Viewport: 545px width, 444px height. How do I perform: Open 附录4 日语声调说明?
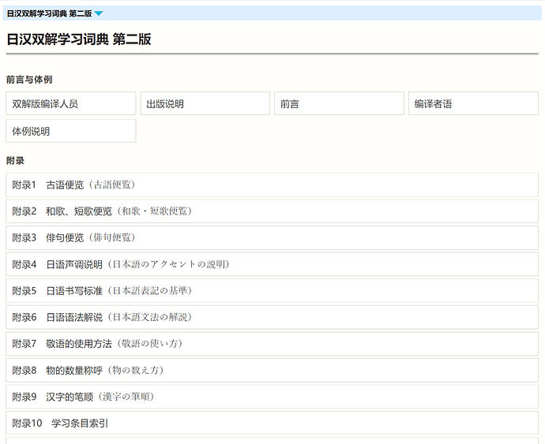click(x=272, y=264)
